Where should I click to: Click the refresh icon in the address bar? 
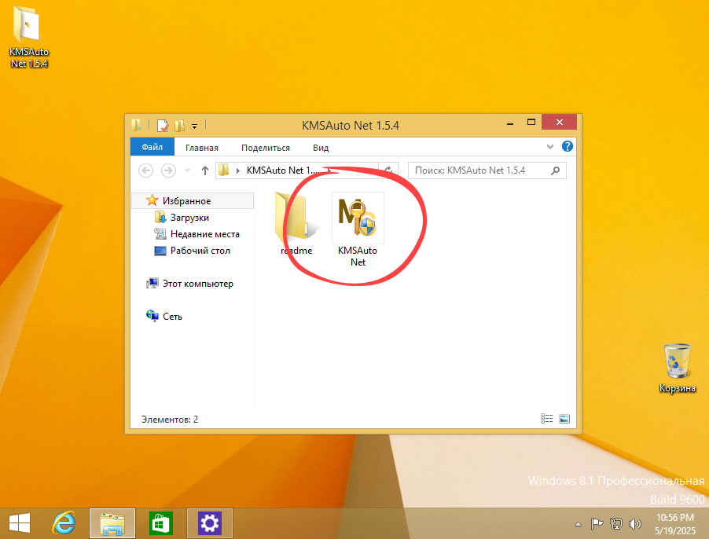point(388,170)
